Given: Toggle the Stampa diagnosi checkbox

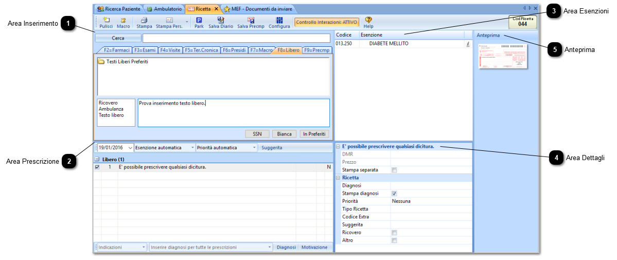Looking at the screenshot, I should 394,194.
